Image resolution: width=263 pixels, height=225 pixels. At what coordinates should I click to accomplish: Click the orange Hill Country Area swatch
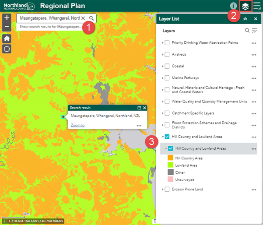[170, 158]
